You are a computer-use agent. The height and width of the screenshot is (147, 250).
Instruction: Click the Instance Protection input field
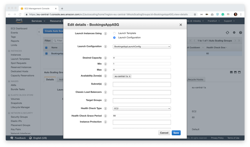click(x=142, y=122)
